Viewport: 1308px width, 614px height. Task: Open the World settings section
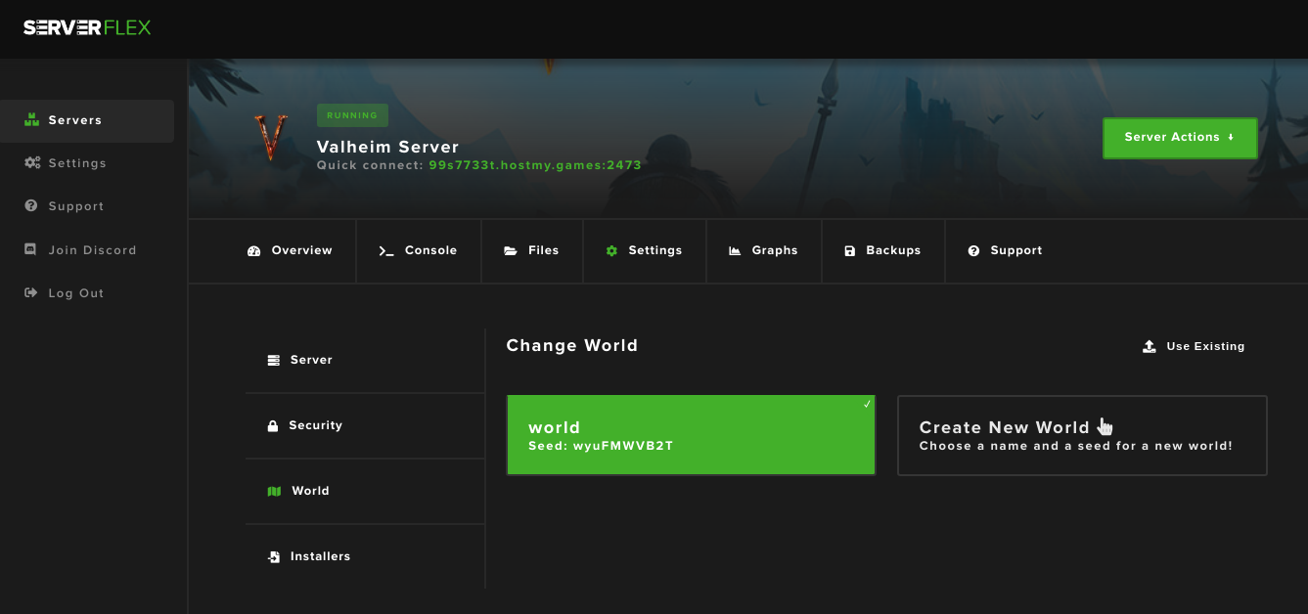pyautogui.click(x=365, y=492)
